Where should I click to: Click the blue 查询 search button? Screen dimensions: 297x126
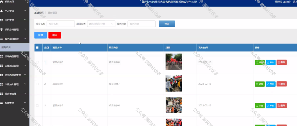pos(167,24)
